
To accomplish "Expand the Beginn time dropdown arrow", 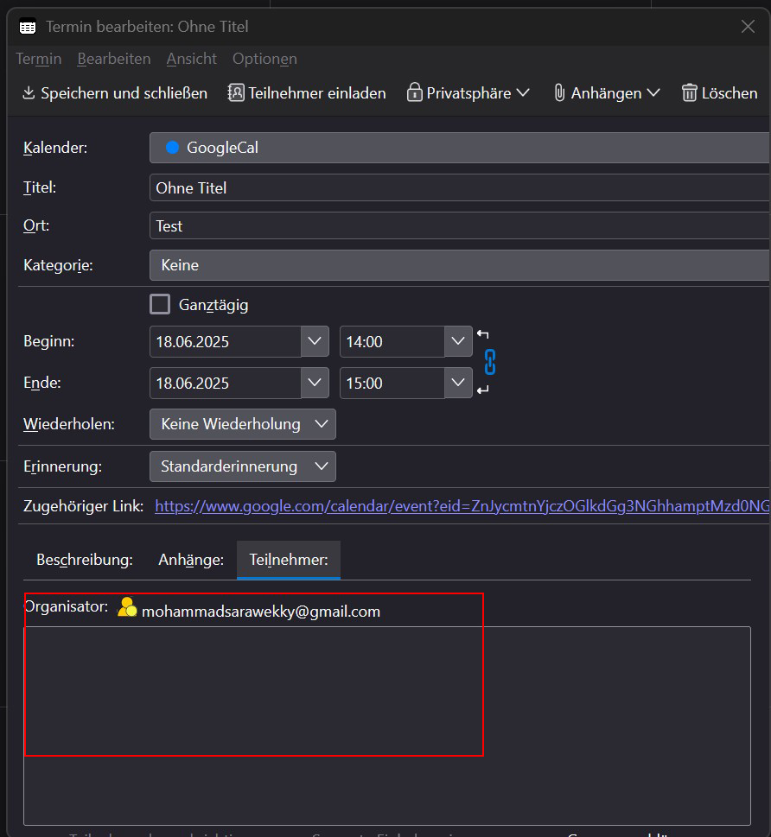I will (x=458, y=341).
